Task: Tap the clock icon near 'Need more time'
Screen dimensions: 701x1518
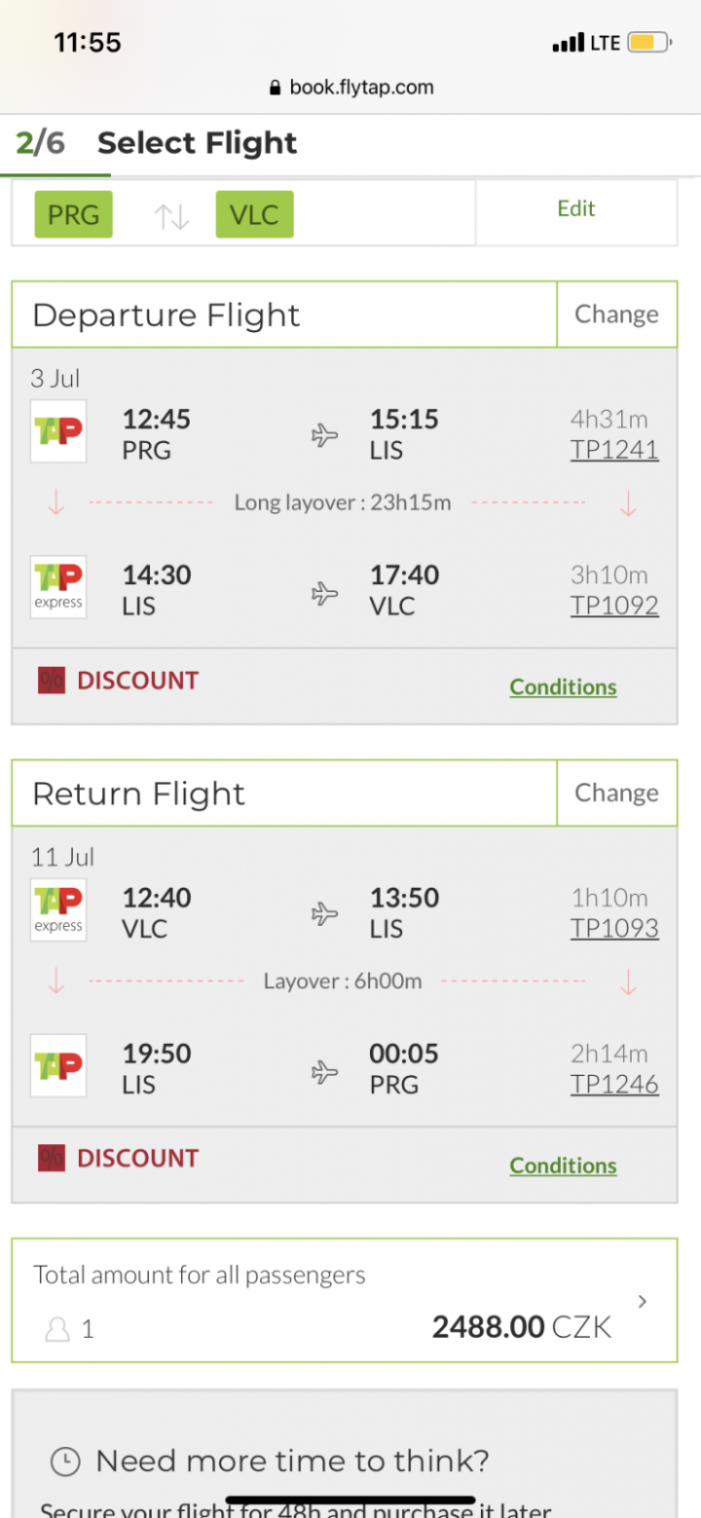Action: click(65, 1462)
